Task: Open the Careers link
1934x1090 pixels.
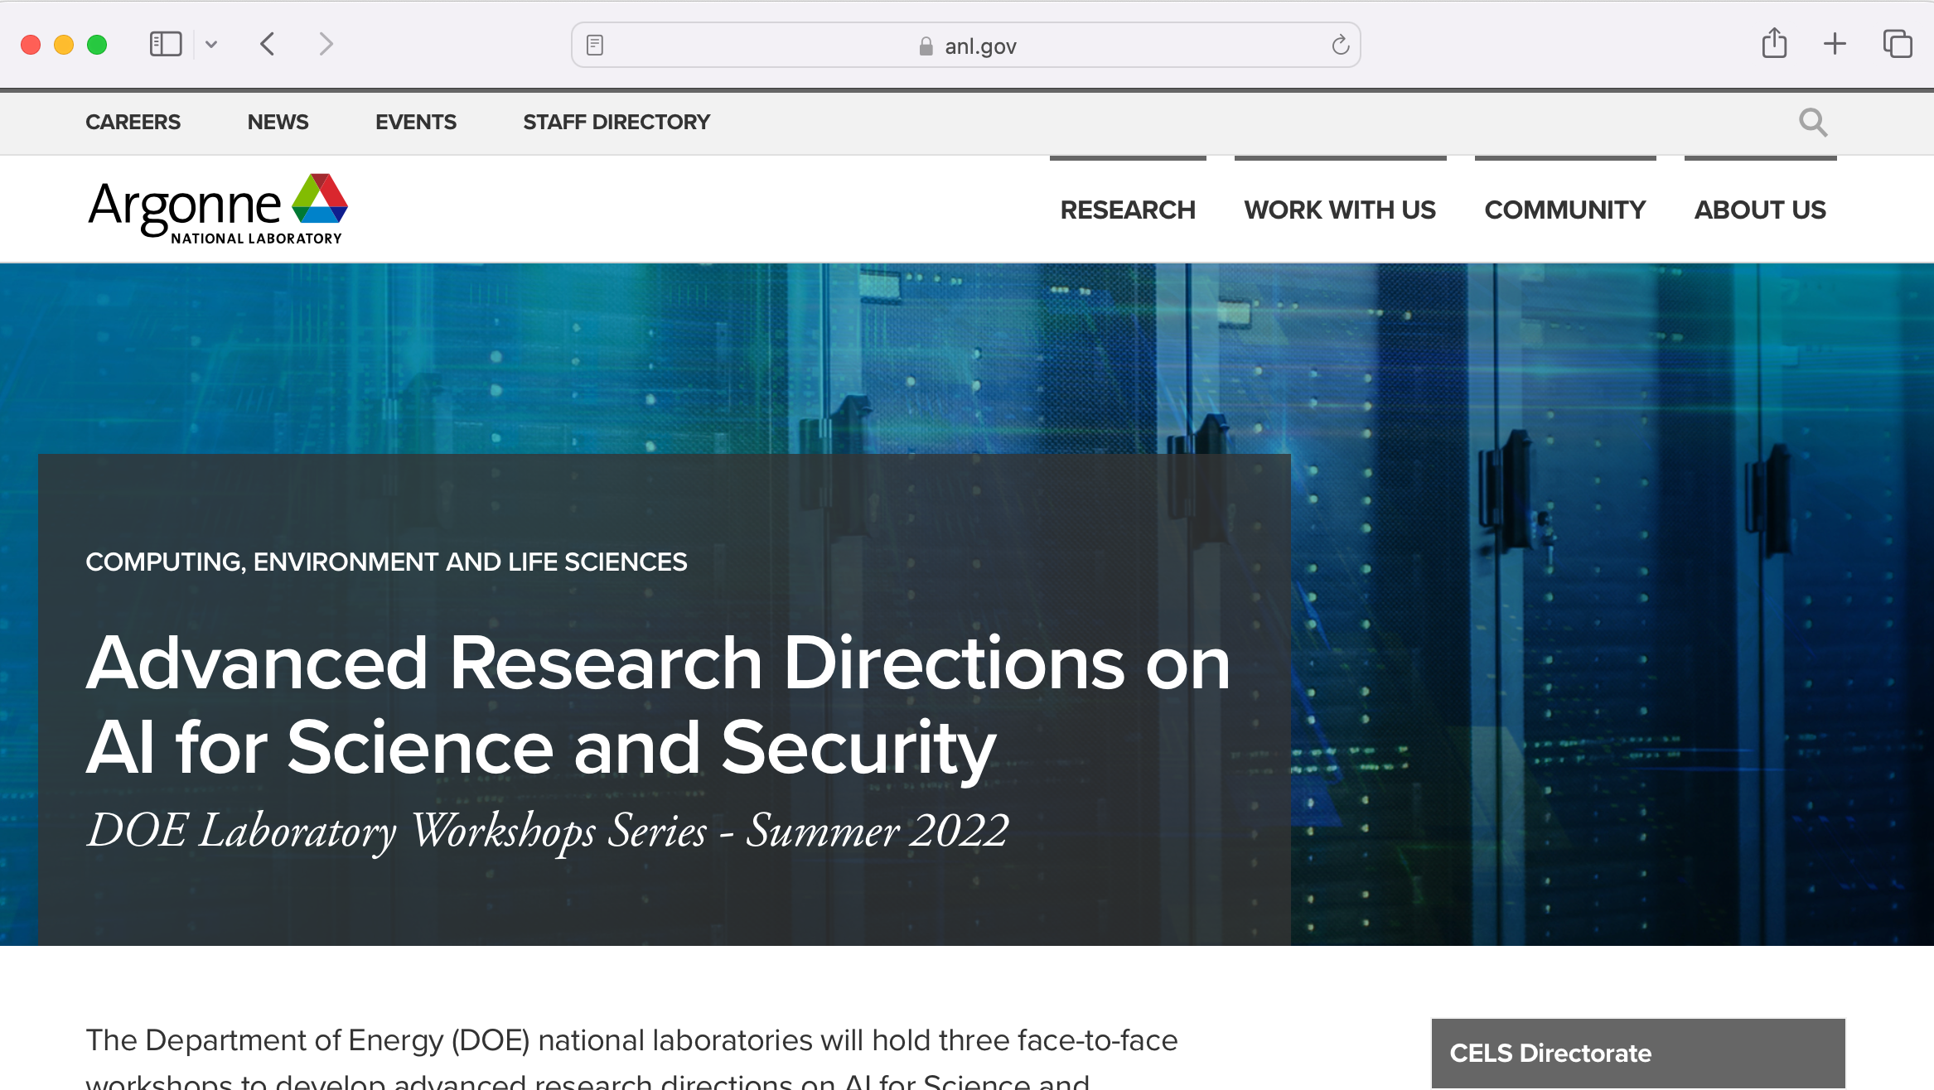Action: pos(133,122)
